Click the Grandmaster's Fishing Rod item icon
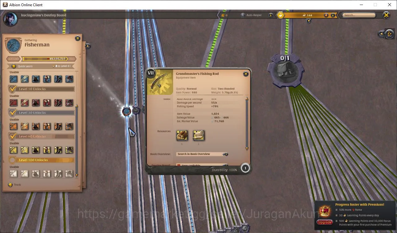The image size is (397, 233). point(160,82)
